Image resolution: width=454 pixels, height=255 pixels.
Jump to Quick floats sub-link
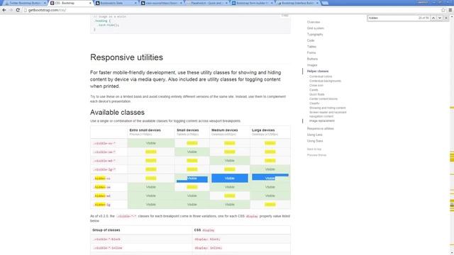click(317, 94)
